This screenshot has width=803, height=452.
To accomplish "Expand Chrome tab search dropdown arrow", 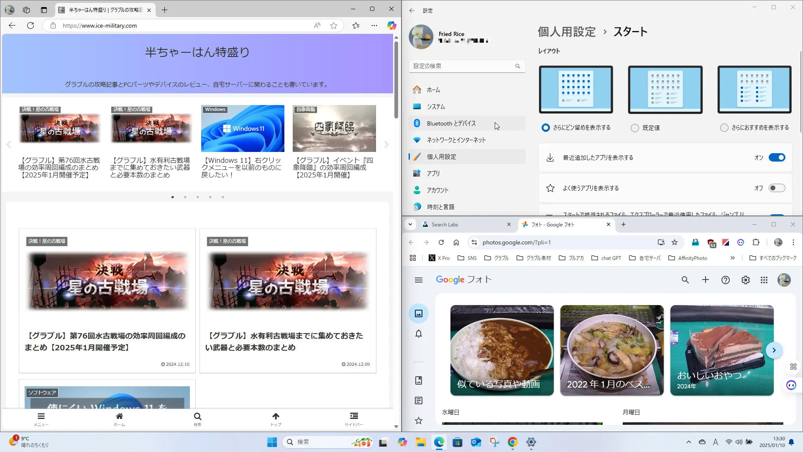I will point(410,225).
